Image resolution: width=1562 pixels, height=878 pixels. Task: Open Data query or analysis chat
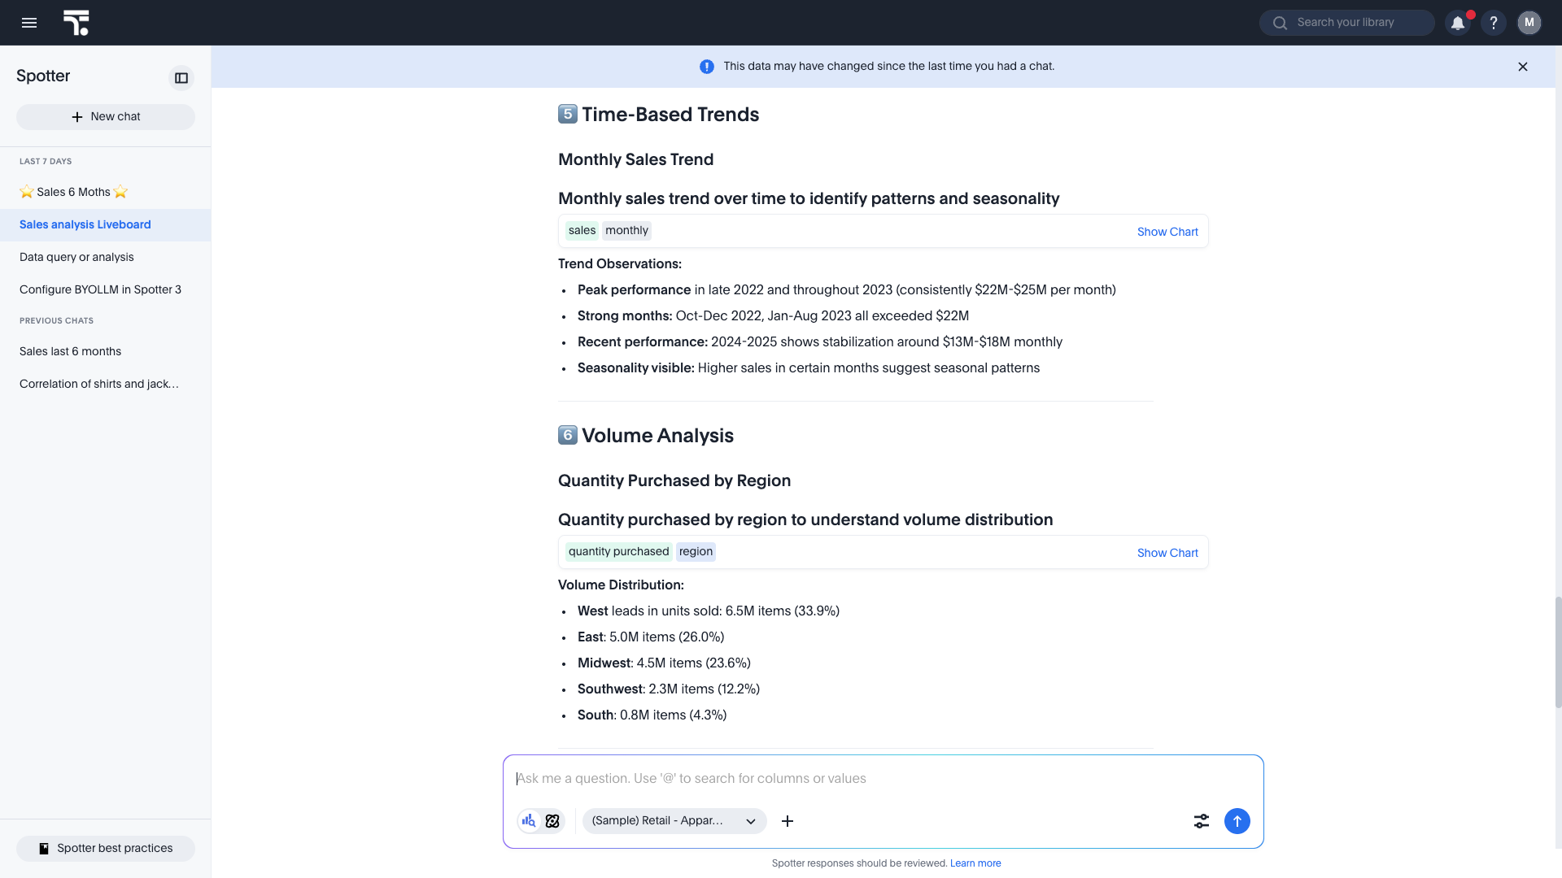point(76,257)
